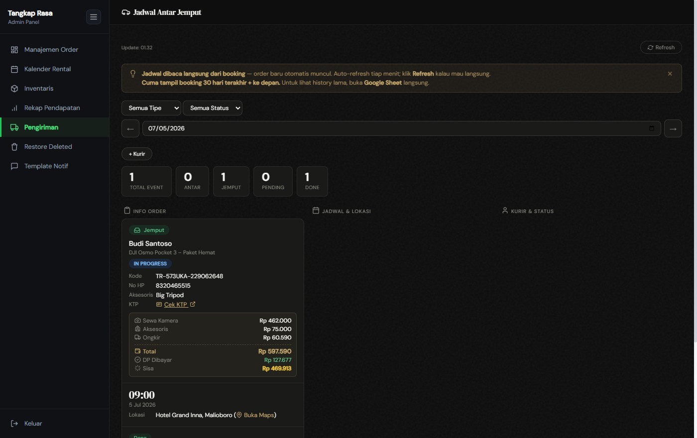
Task: Click the map pin icon
Action: (x=239, y=415)
